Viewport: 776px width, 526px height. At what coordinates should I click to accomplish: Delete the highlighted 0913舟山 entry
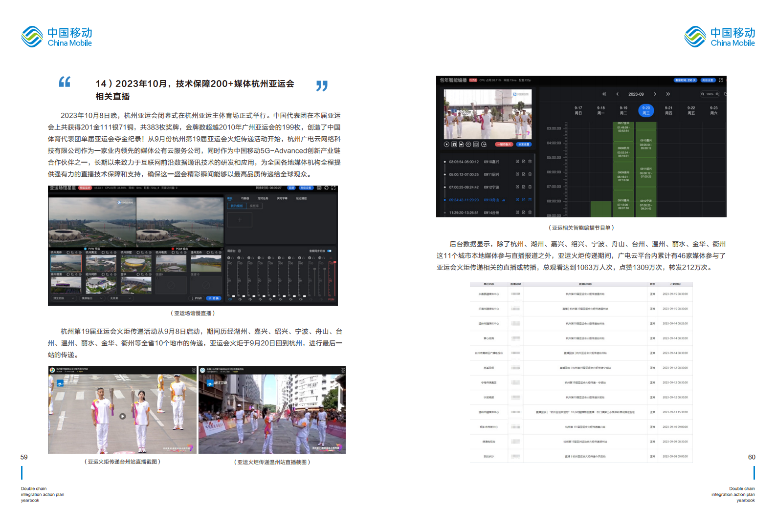[x=530, y=199]
